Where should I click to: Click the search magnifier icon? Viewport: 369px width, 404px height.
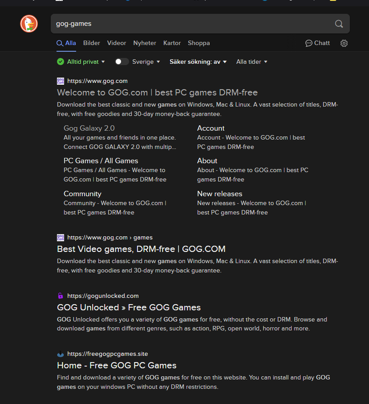point(339,24)
